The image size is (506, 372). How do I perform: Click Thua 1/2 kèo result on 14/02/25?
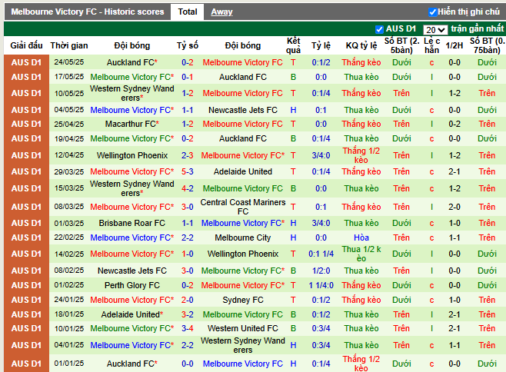(361, 254)
